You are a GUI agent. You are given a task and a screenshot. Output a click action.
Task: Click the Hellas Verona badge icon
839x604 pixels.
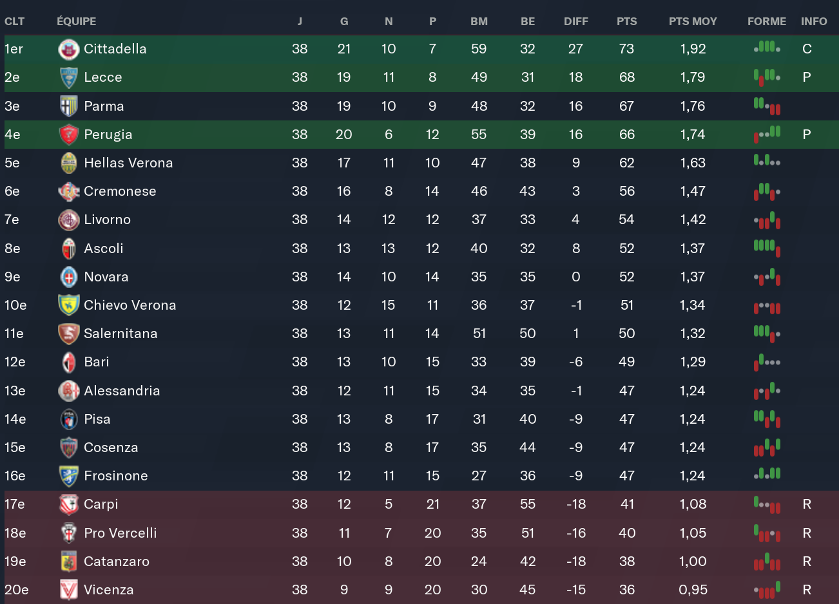tap(68, 163)
